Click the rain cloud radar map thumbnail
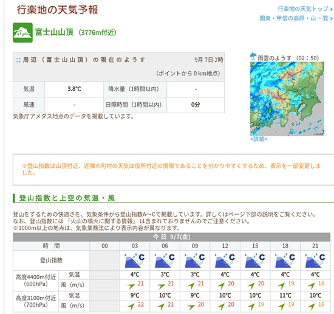334x314 pixels. 287,99
